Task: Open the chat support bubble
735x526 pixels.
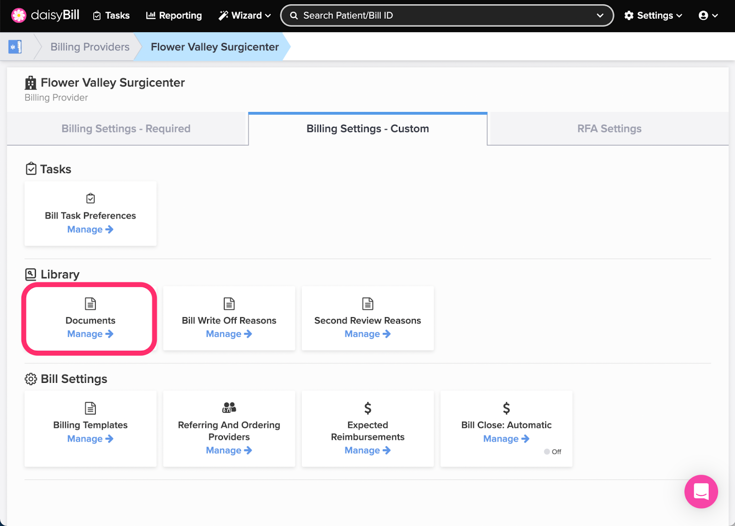Action: [701, 492]
